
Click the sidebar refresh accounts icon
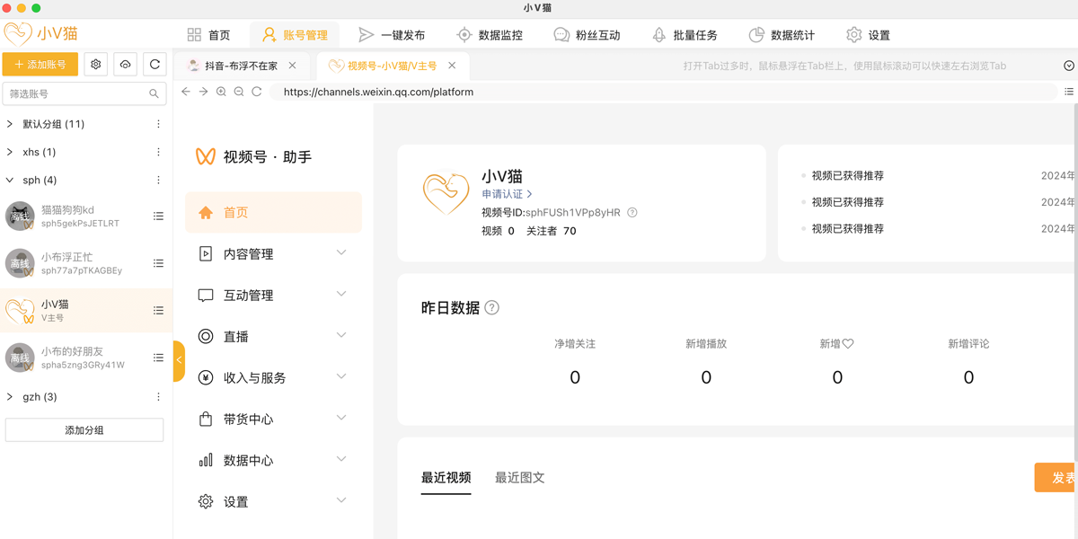155,65
